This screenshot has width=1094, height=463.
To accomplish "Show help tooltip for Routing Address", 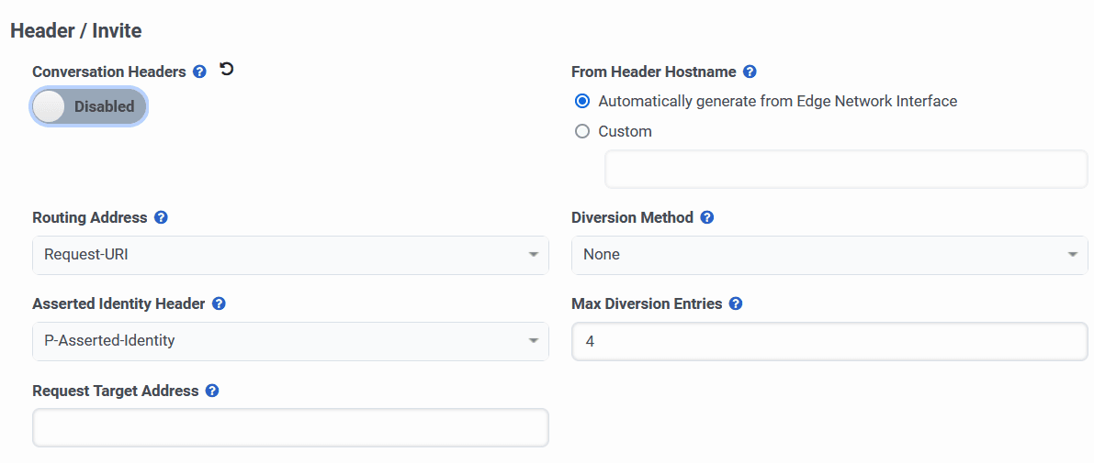I will pyautogui.click(x=161, y=218).
